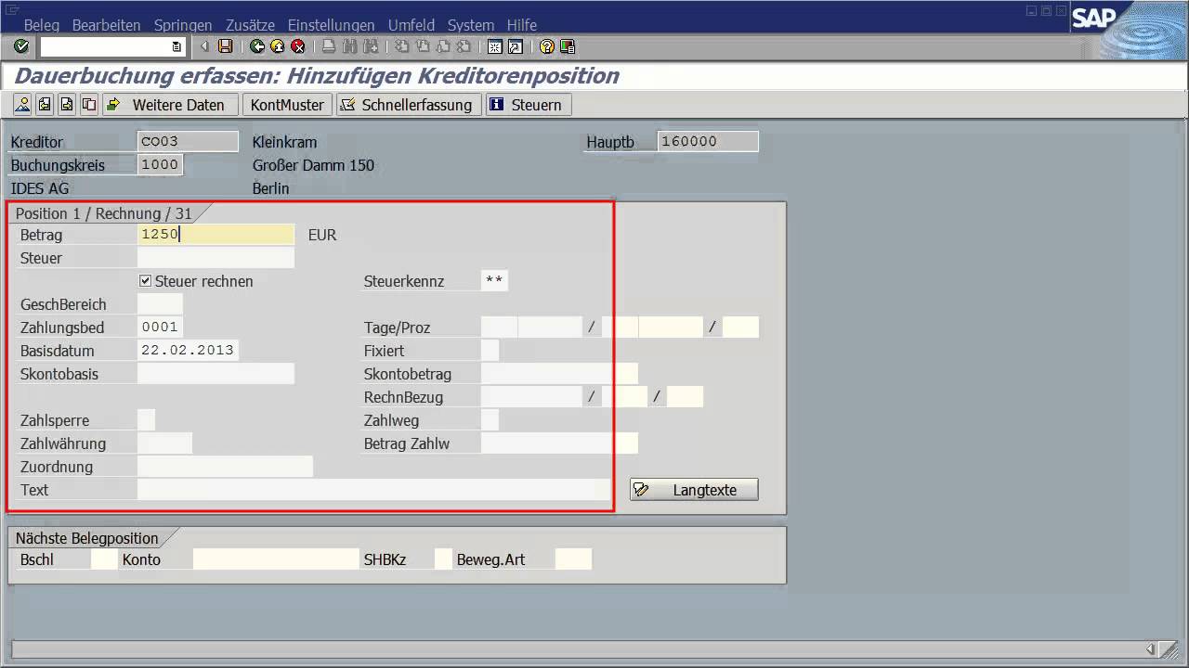Click the Hauptb field showing 160000
Viewport: 1189px width, 668px height.
coord(708,142)
